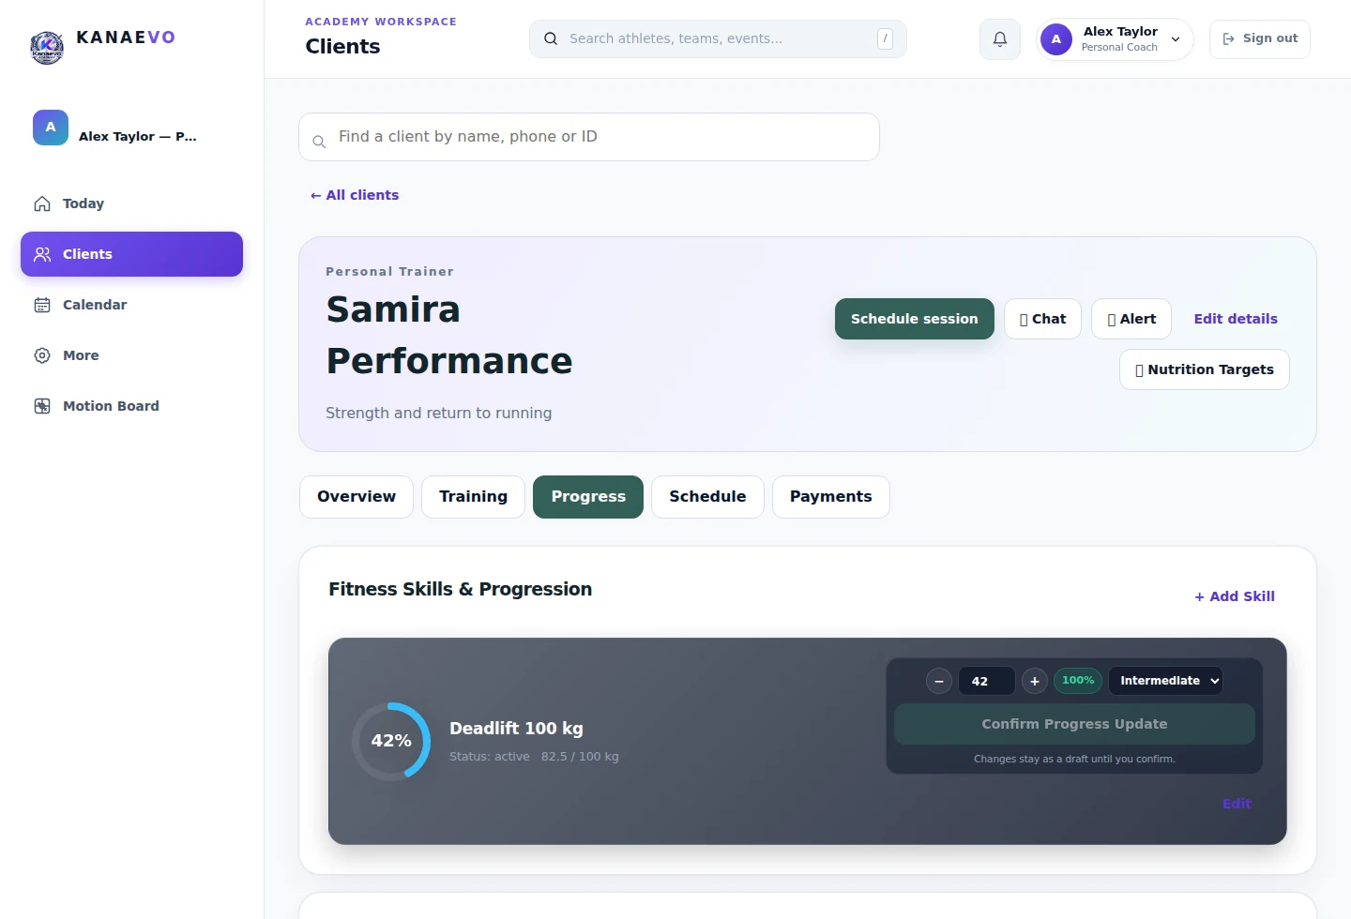Expand the Alex Taylor account menu chevron
The width and height of the screenshot is (1351, 919).
tap(1176, 39)
